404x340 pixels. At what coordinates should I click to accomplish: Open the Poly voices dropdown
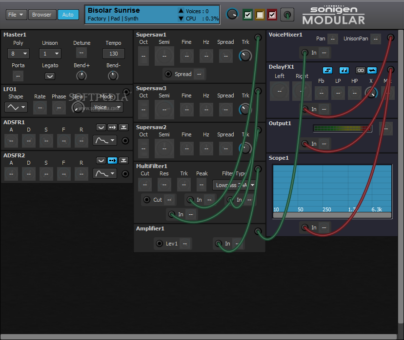[19, 54]
